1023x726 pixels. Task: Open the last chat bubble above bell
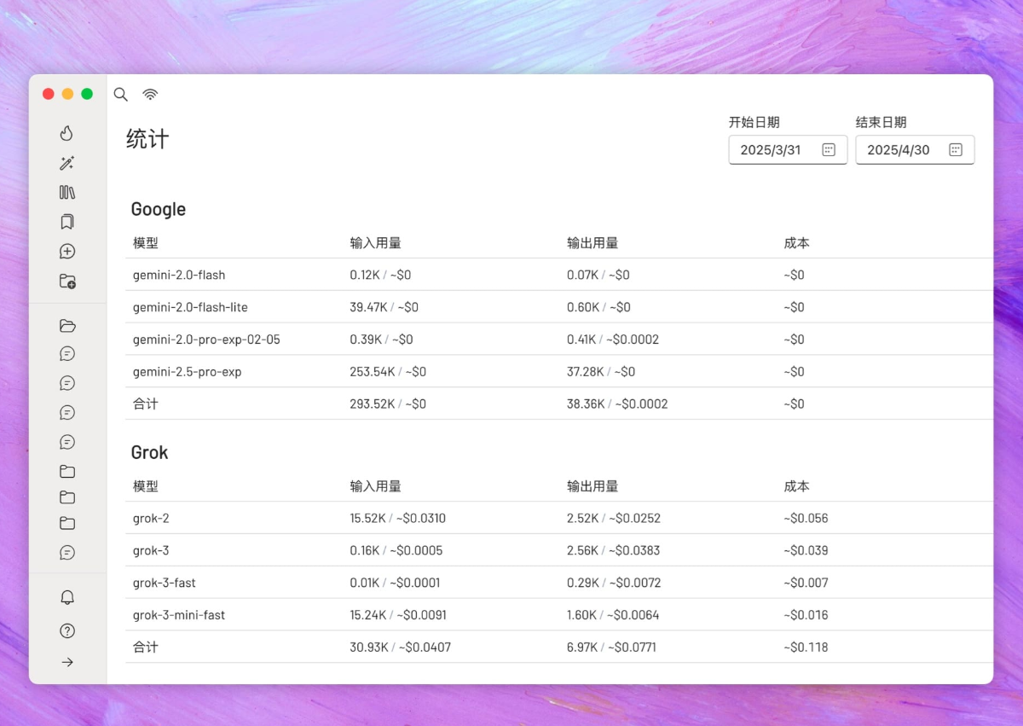(x=67, y=553)
